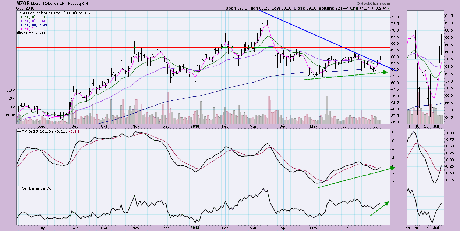Click the green up triangle after the Chg value
This screenshot has height=231, width=460.
point(389,8)
